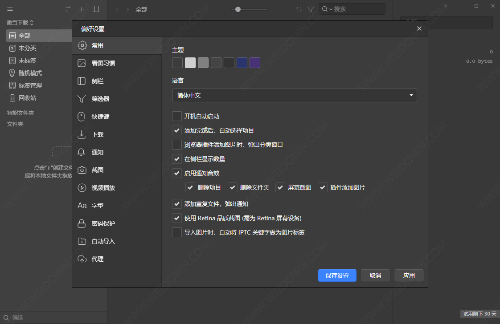This screenshot has width=500, height=324.
Task: Click the sort order icon
Action: (x=299, y=9)
